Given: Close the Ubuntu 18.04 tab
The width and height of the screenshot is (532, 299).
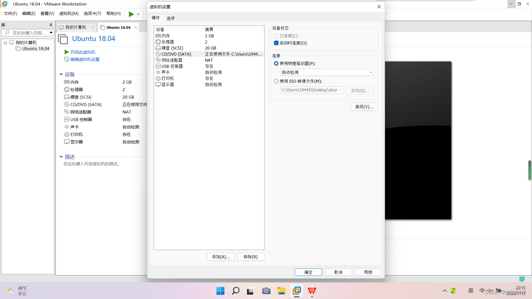Looking at the screenshot, I should click(x=136, y=27).
